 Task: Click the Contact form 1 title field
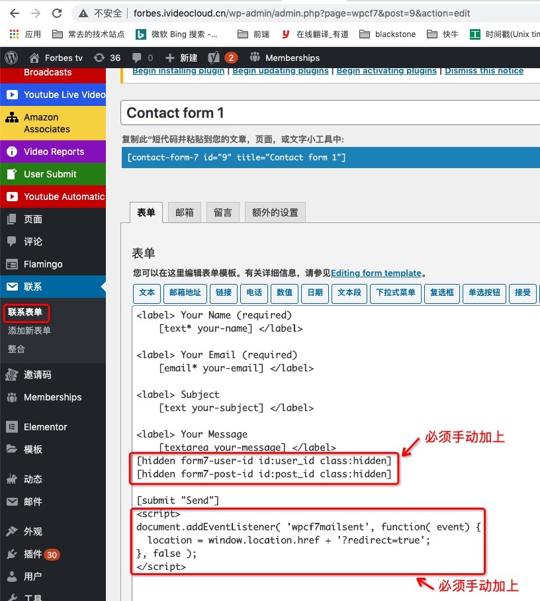click(330, 113)
